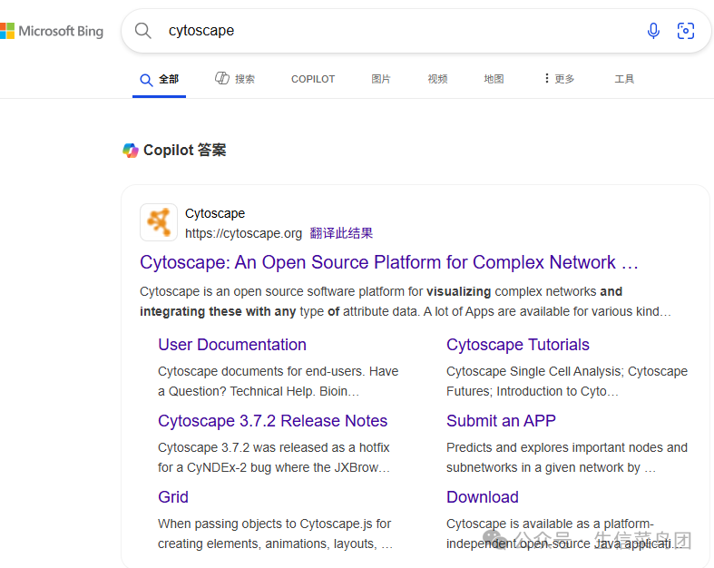
Task: Click the Cytoscape site name text
Action: pos(215,213)
